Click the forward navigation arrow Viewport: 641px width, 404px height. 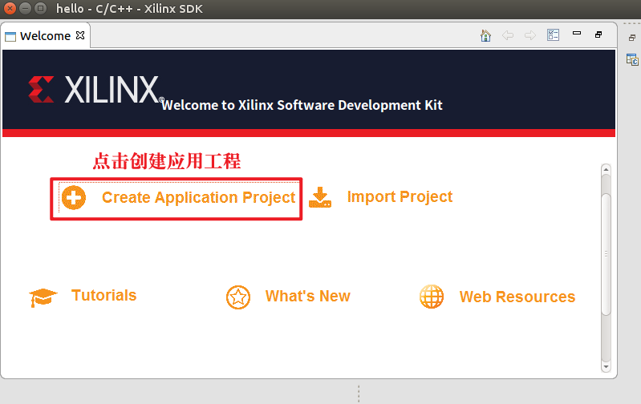point(529,35)
